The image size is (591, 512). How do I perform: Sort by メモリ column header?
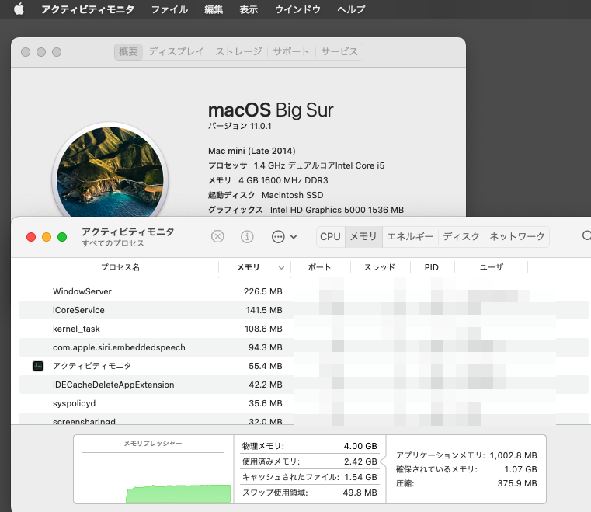coord(248,267)
